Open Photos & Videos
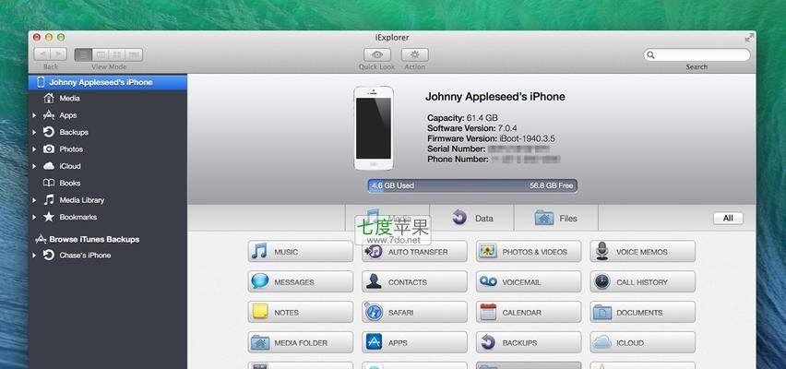Image resolution: width=786 pixels, height=369 pixels. coord(529,251)
